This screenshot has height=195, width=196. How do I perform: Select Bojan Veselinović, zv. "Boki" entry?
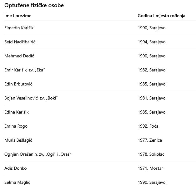coord(31,98)
